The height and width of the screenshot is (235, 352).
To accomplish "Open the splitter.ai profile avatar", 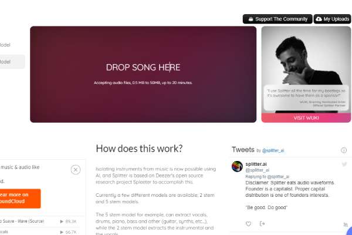I will [x=237, y=166].
